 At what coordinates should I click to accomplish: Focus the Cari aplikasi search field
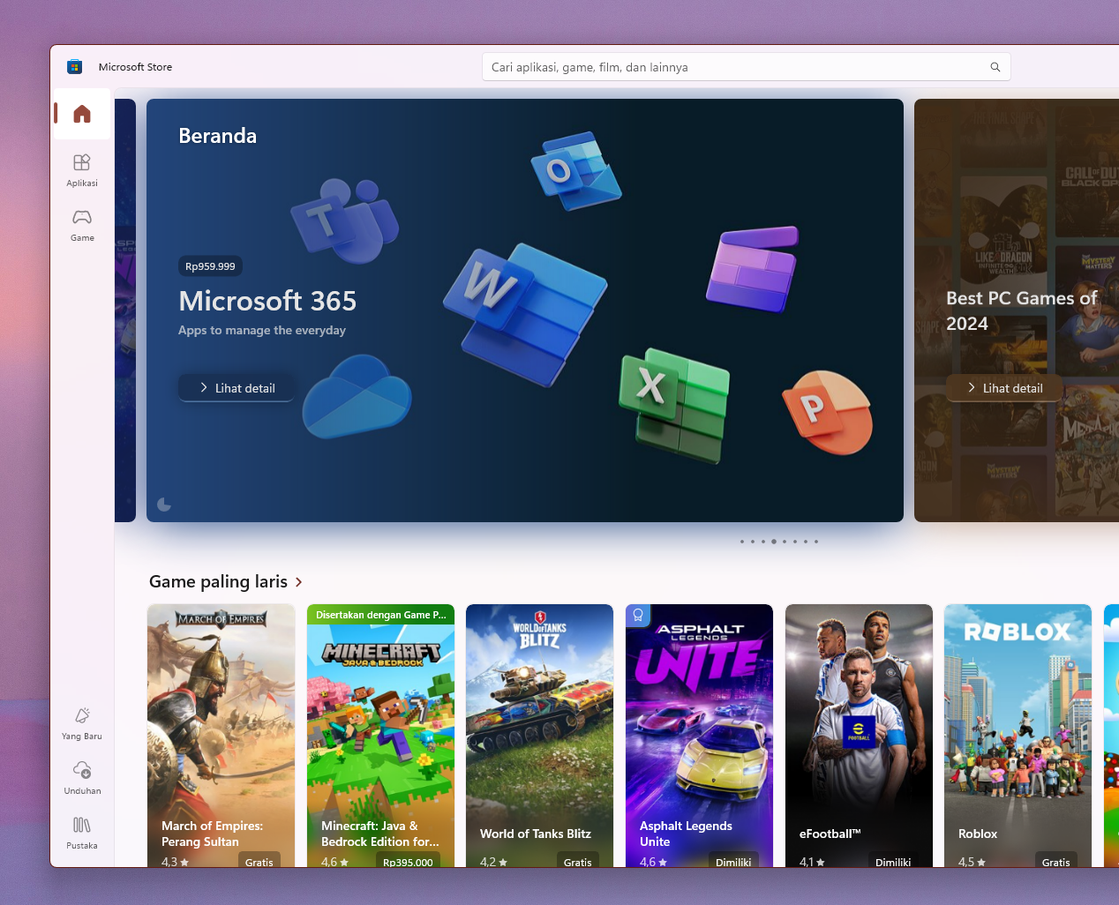coord(746,67)
